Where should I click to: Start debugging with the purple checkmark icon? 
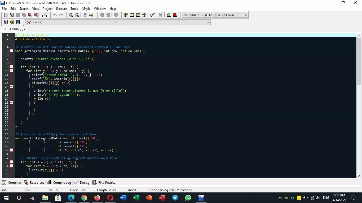(152, 15)
